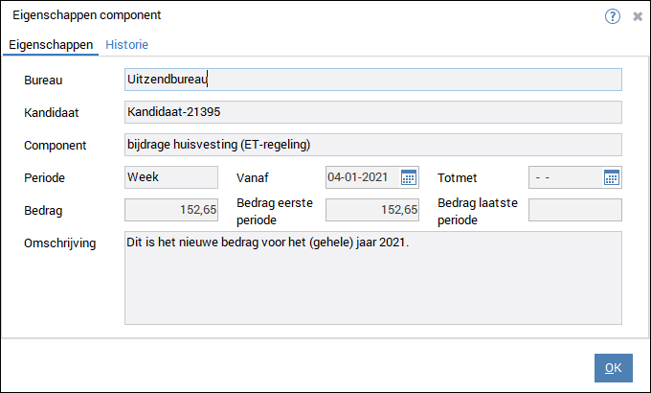The height and width of the screenshot is (393, 651).
Task: Click the Bedrag laatste periode field
Action: tap(575, 210)
